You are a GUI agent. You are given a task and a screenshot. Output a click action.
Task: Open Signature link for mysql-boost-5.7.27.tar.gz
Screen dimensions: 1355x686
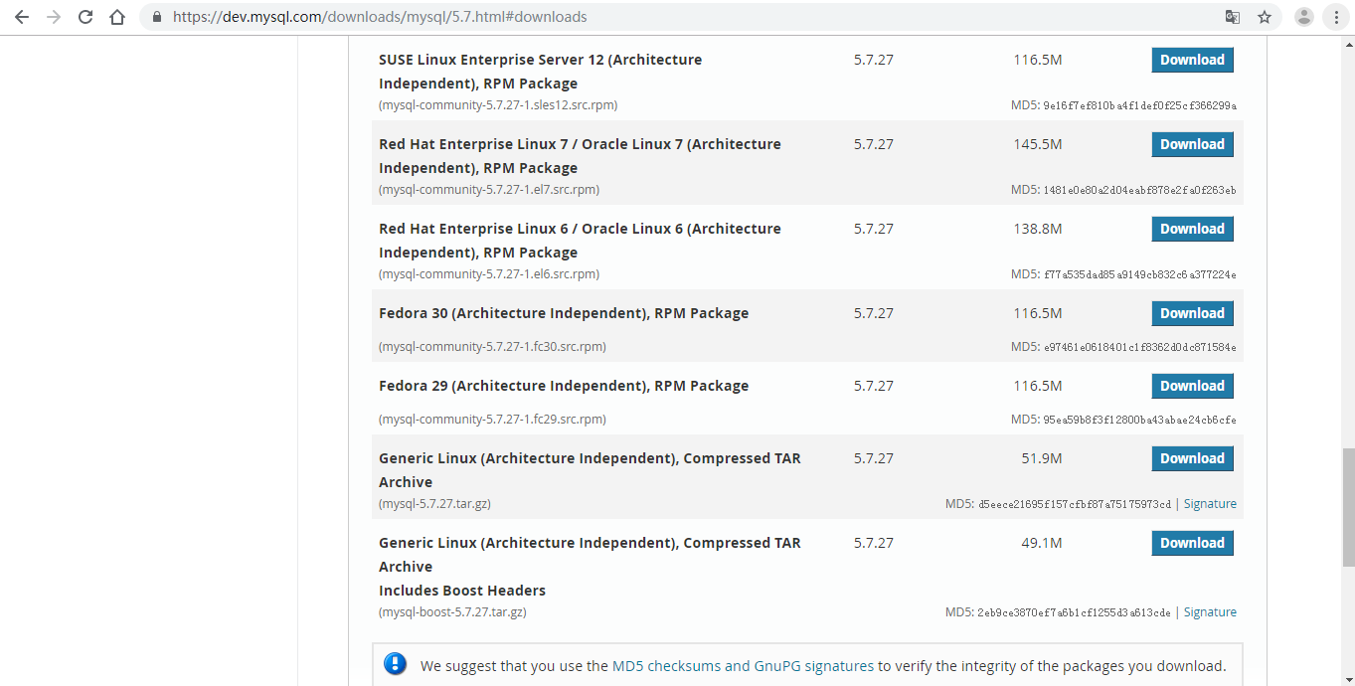tap(1210, 612)
